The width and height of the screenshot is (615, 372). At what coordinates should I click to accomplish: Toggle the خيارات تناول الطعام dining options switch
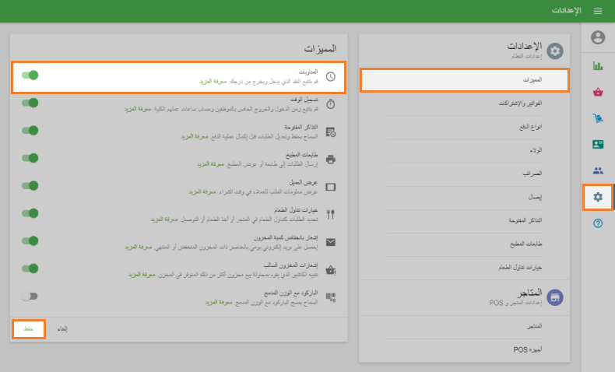pyautogui.click(x=30, y=213)
